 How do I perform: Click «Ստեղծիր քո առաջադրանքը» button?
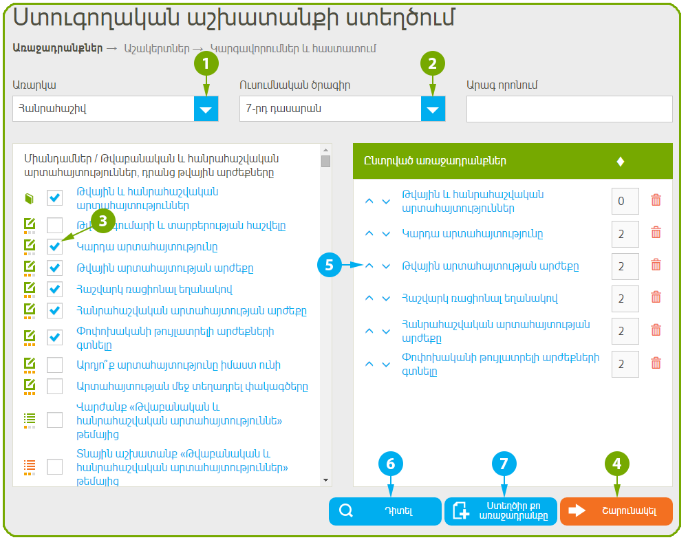coord(501,511)
